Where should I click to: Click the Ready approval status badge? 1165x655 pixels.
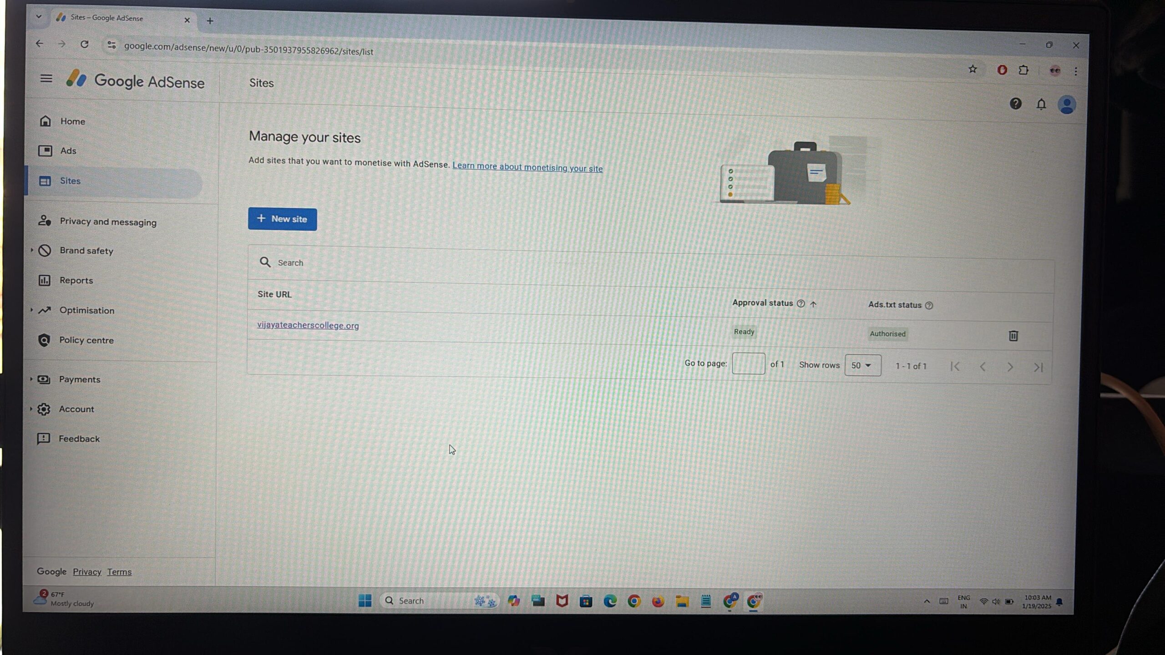pos(744,332)
